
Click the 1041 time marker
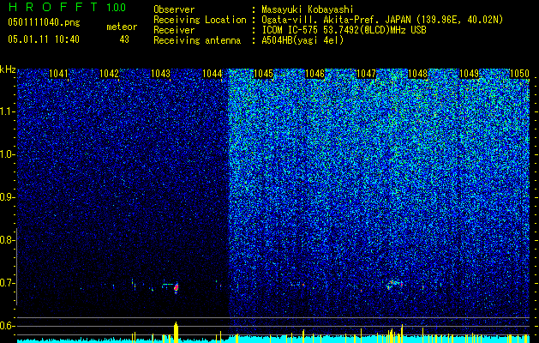click(59, 74)
